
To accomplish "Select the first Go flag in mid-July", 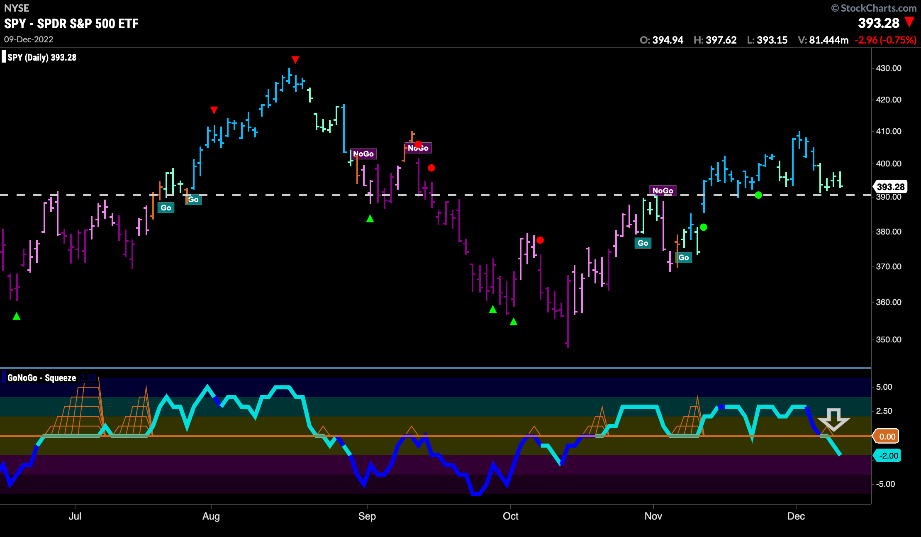I will [166, 207].
